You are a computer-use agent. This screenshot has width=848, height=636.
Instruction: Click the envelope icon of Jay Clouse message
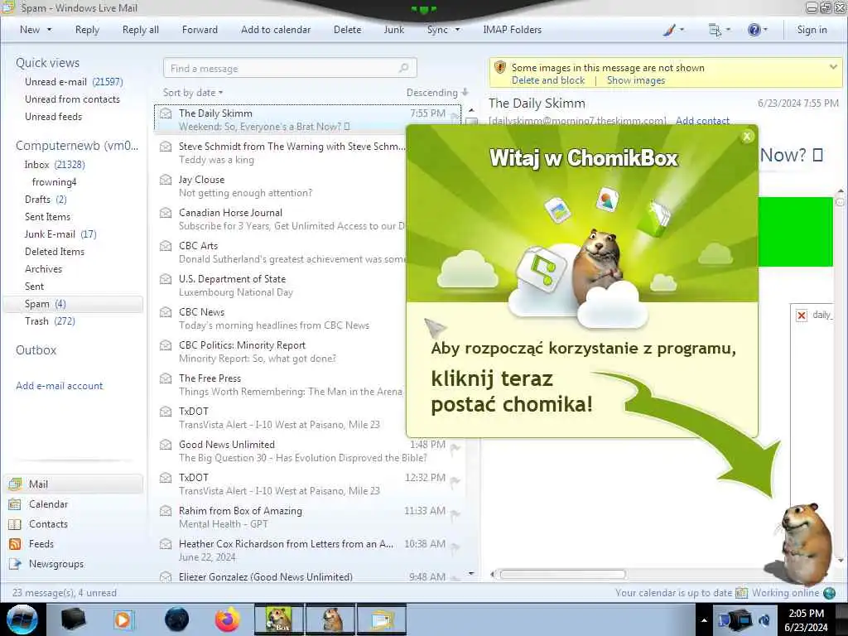pos(166,180)
